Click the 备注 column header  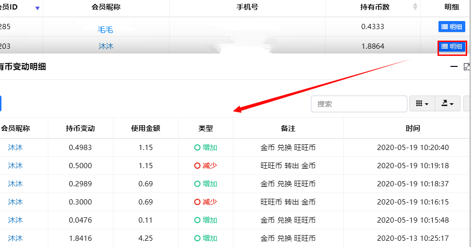click(x=288, y=129)
